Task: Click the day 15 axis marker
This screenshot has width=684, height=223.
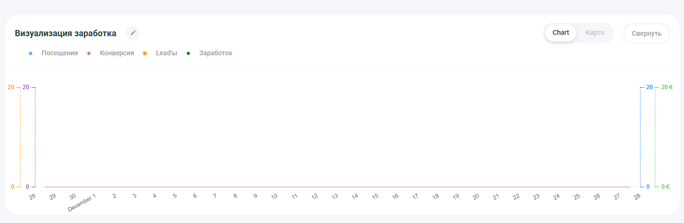Action: (375, 196)
